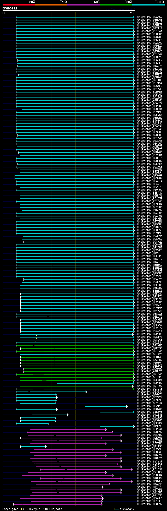Viewport: 167px width, 511px height.
Task: Select the UniRef100_C6P244 label
Action: (x=150, y=429)
